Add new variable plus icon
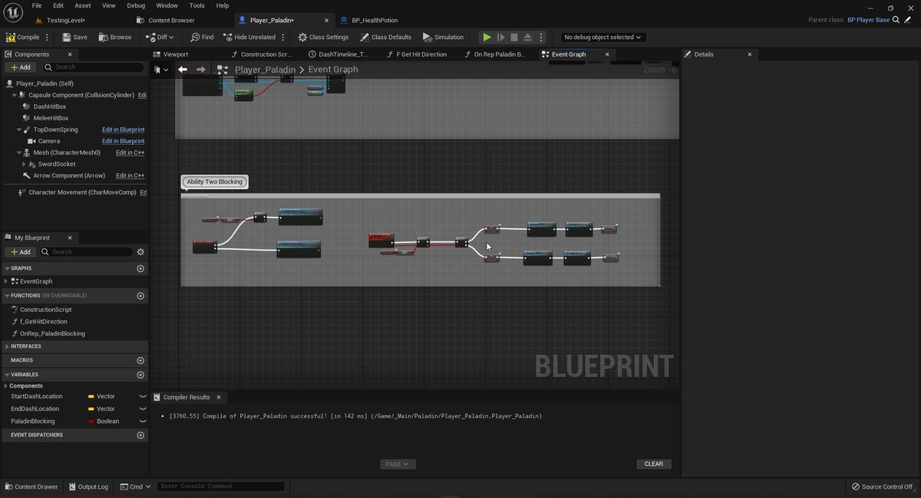Screen dimensions: 921x498 (x=140, y=375)
